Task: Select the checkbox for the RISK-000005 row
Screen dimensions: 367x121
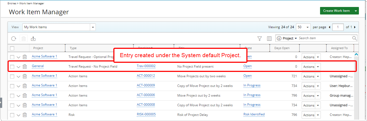Action: pyautogui.click(x=12, y=115)
